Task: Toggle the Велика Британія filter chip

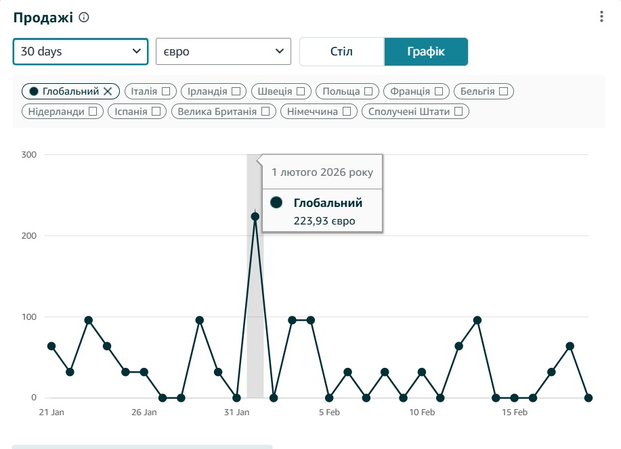Action: click(223, 112)
